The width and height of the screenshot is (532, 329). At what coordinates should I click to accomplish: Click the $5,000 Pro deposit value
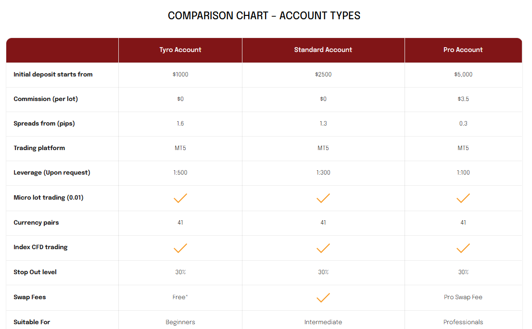point(463,75)
